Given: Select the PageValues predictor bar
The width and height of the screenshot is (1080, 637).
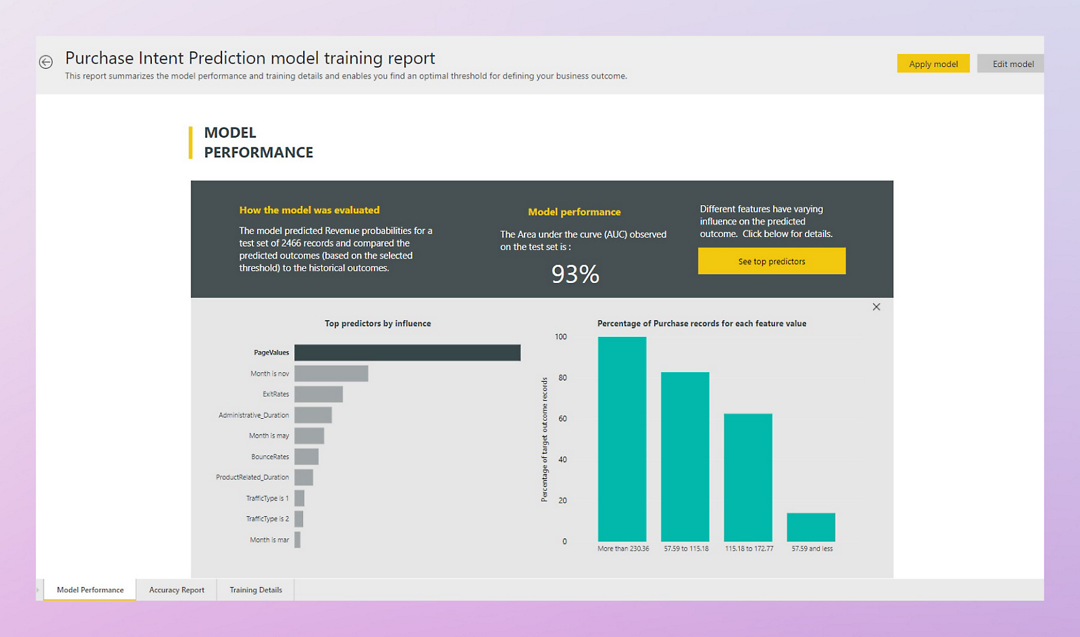Looking at the screenshot, I should pyautogui.click(x=408, y=353).
